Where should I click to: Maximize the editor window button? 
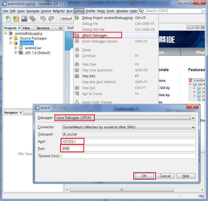coord(202,27)
